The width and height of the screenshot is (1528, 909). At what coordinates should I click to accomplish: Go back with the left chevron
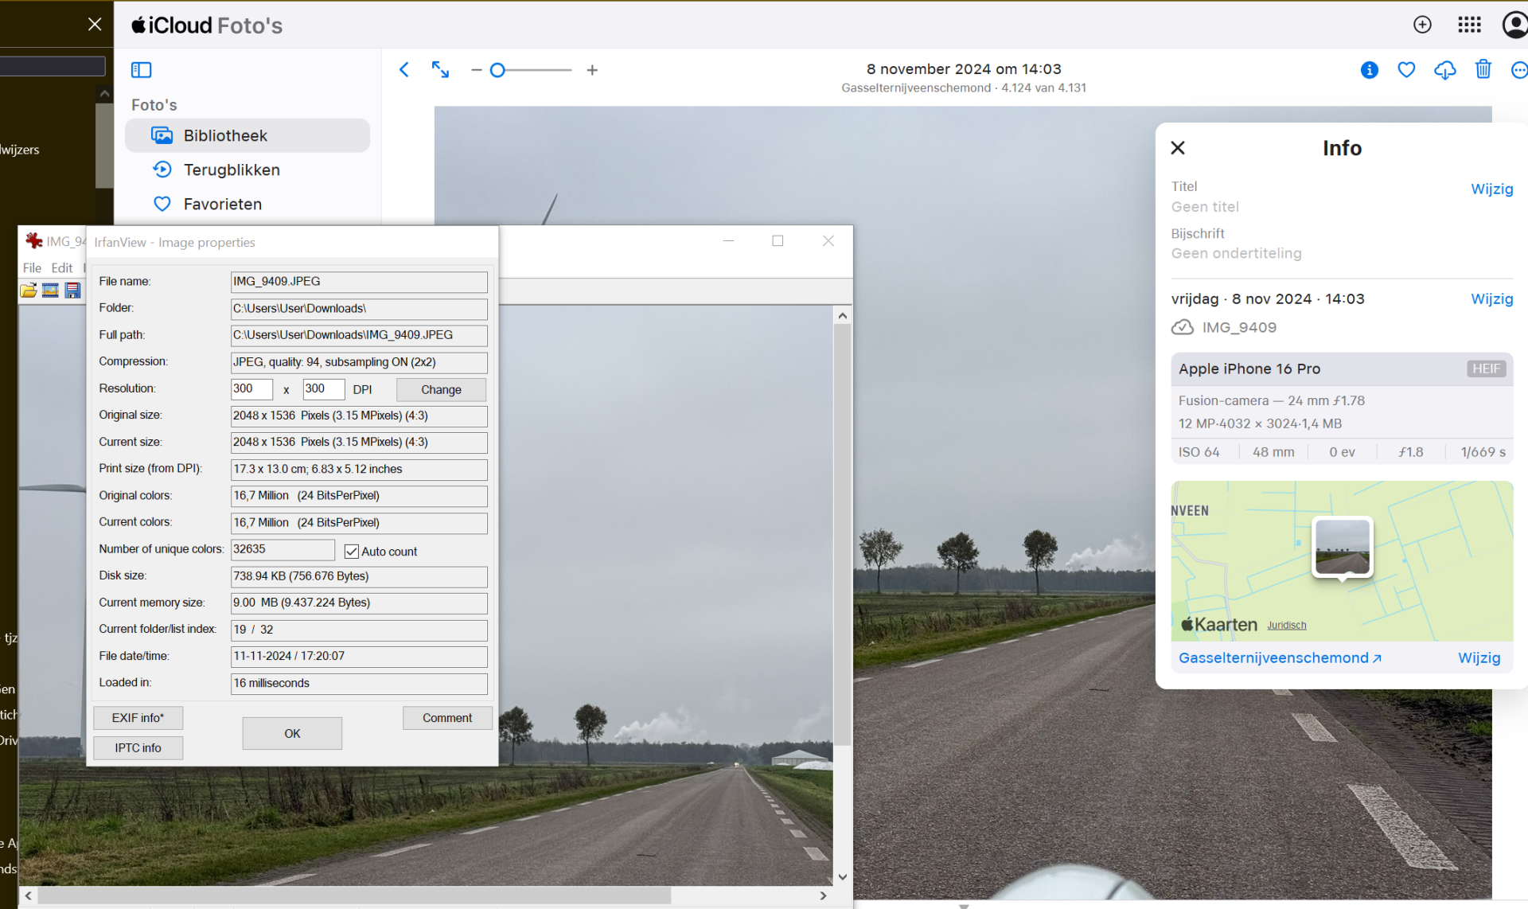404,70
